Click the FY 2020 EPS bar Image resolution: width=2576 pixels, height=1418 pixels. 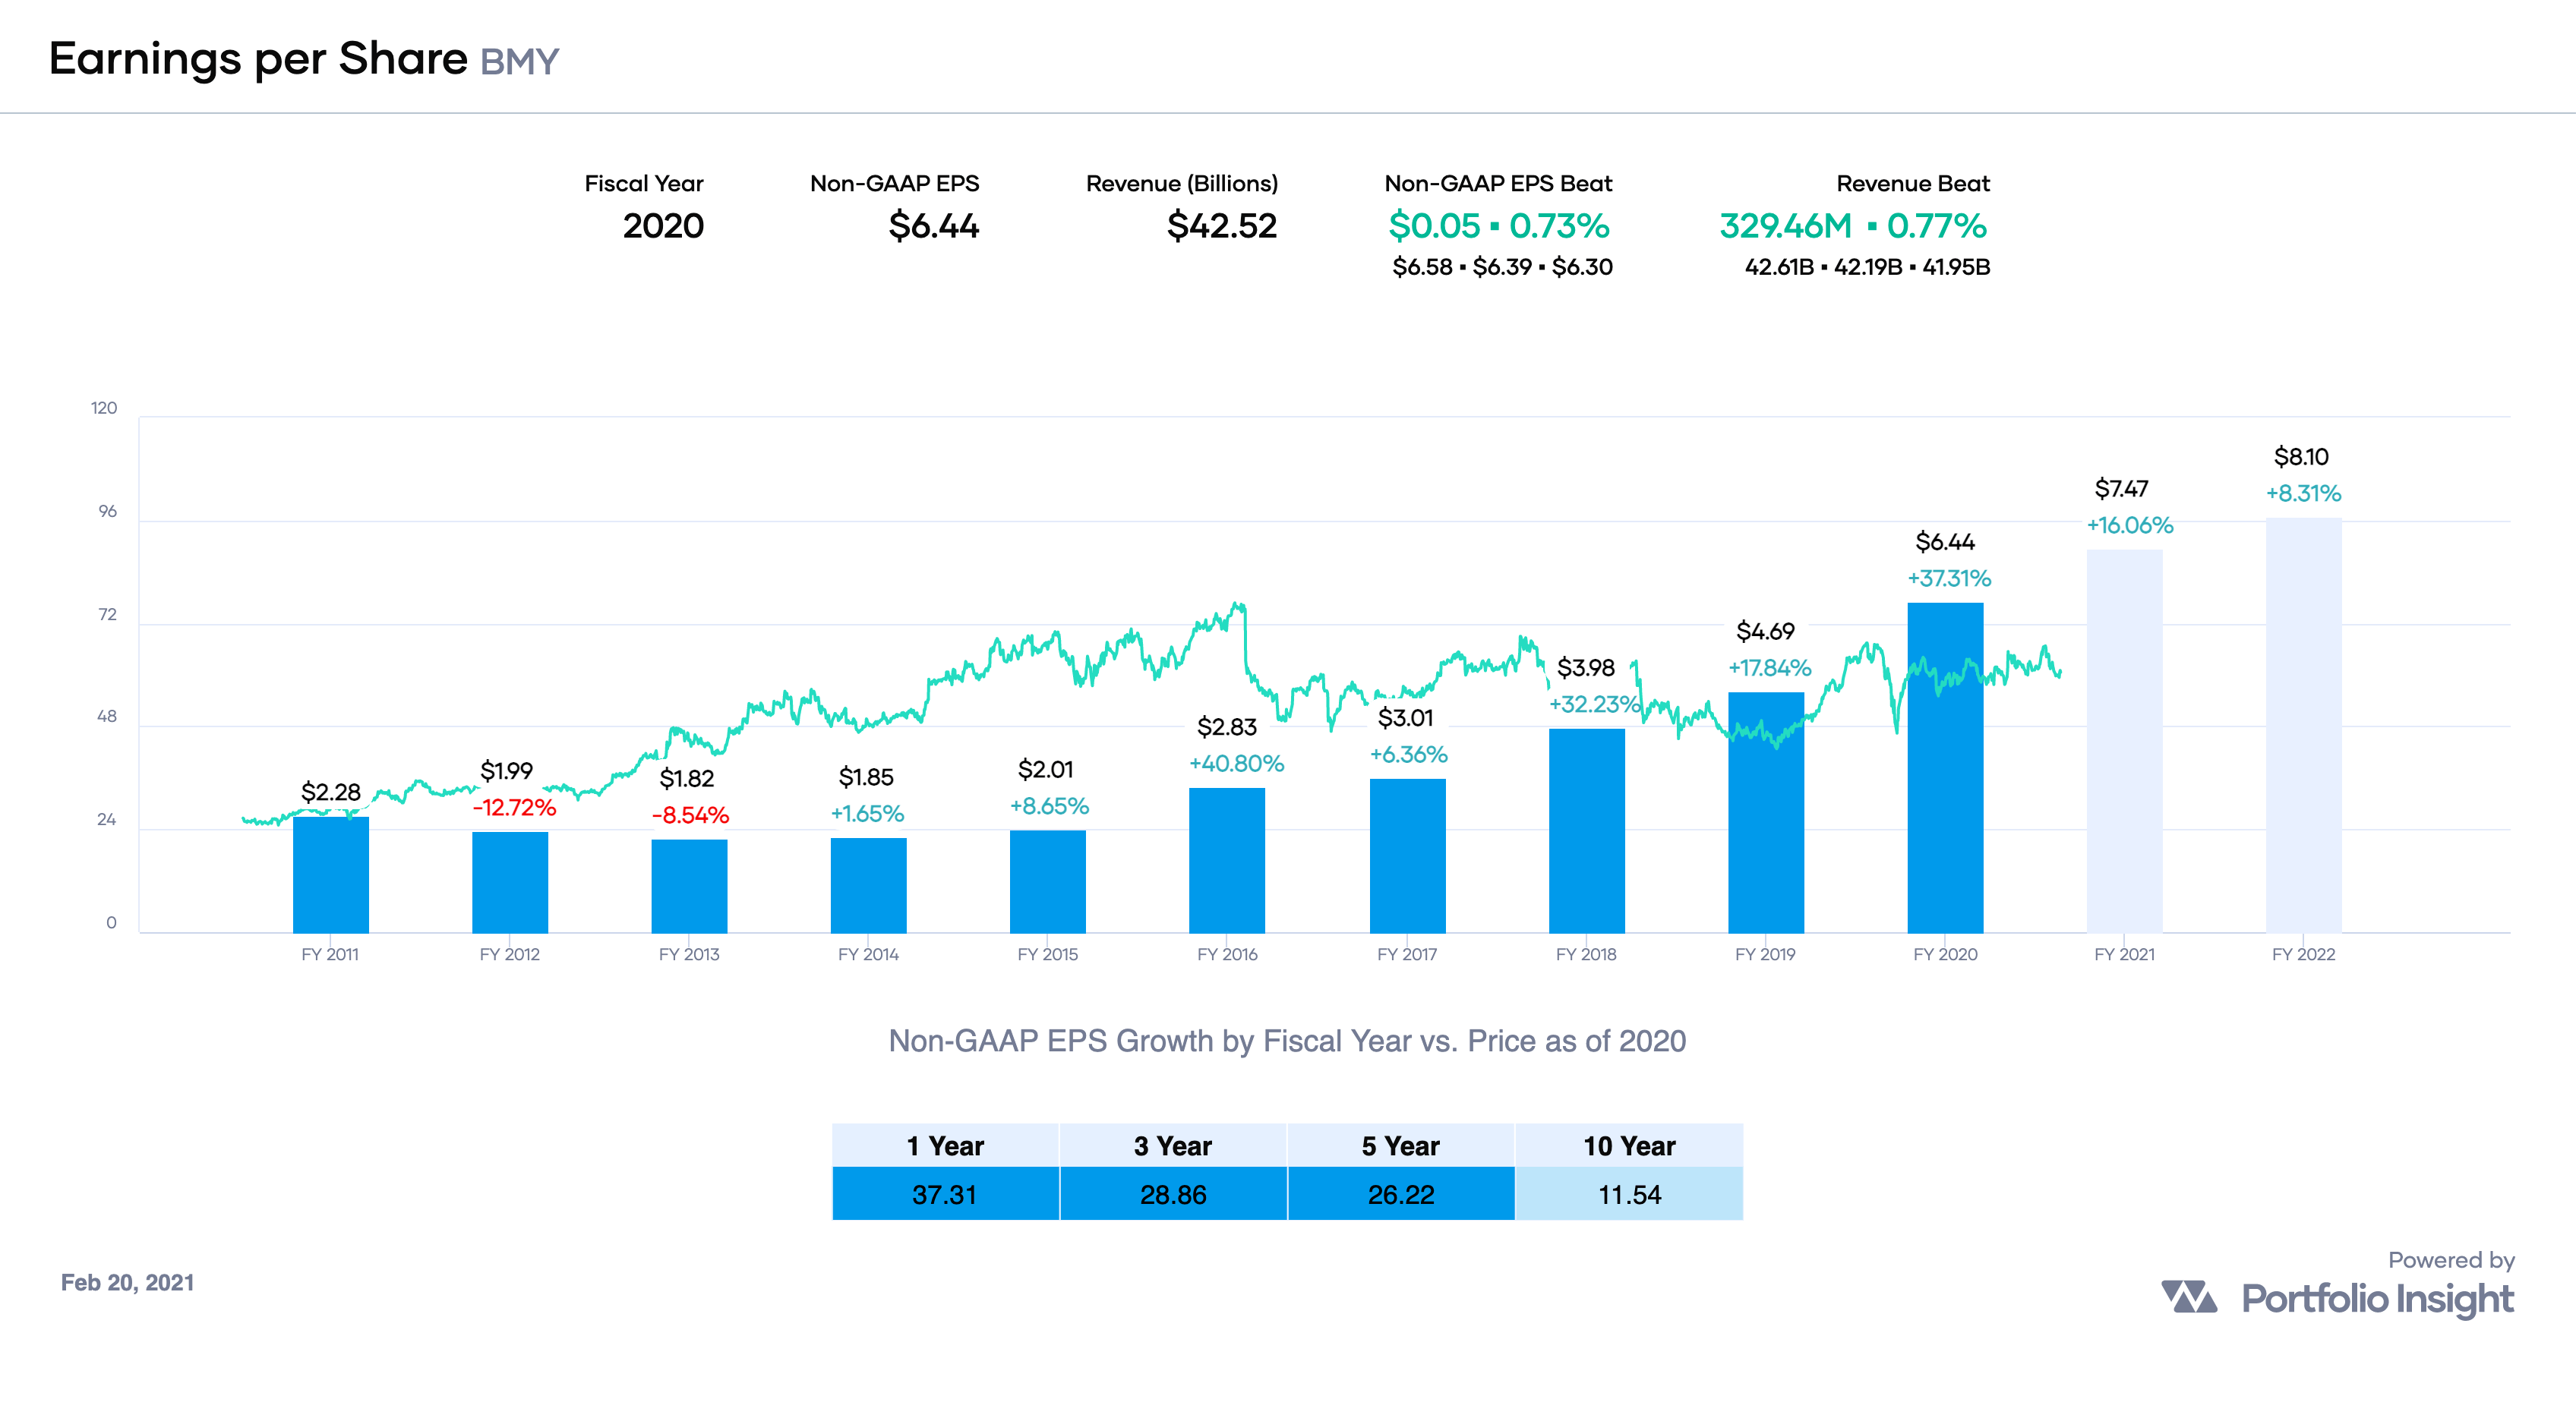coord(1945,767)
